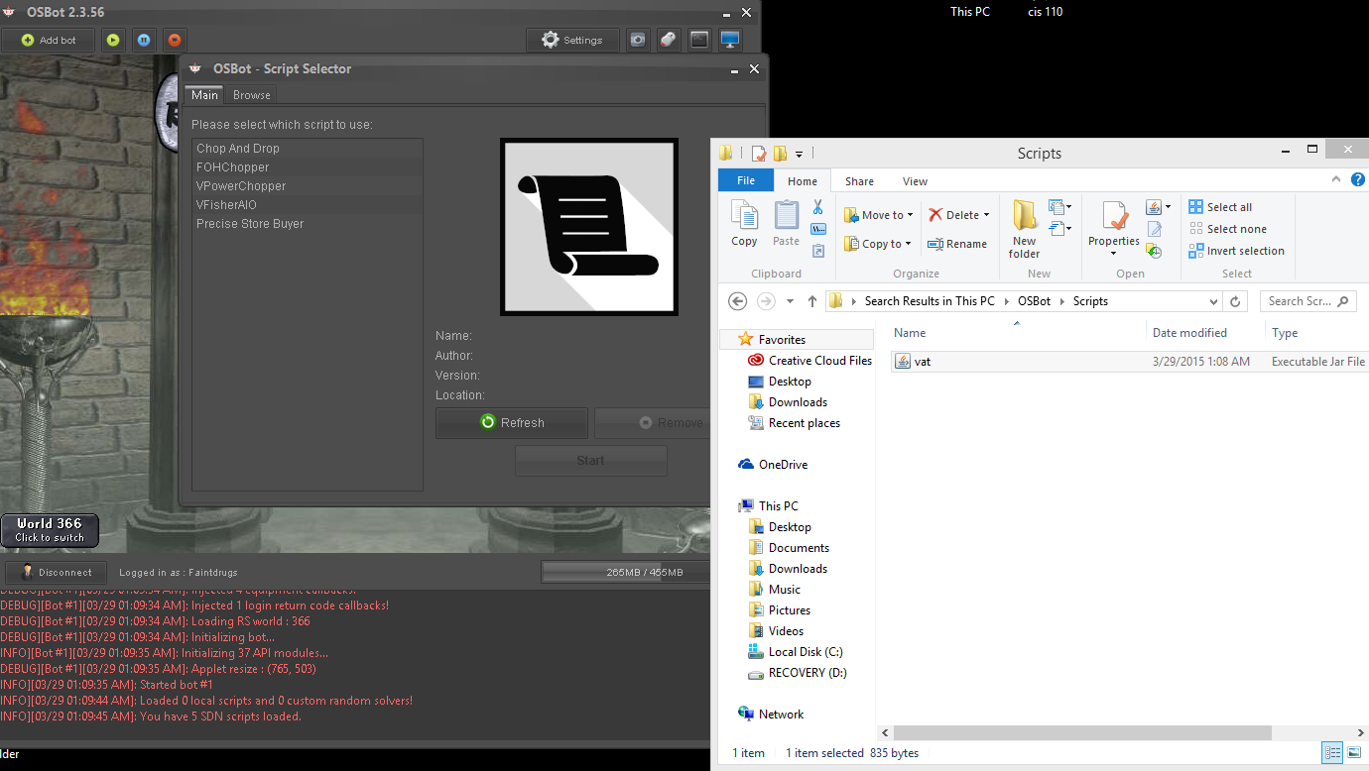The height and width of the screenshot is (771, 1369).
Task: Select the vat jar file
Action: pyautogui.click(x=1129, y=362)
